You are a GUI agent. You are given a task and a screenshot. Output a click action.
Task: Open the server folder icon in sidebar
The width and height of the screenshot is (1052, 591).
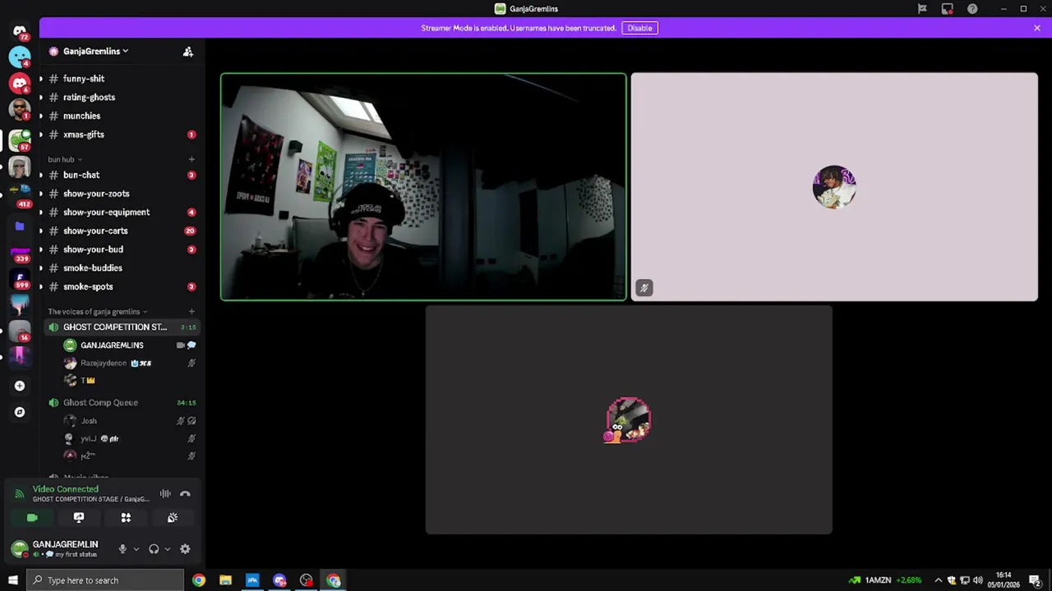pos(20,226)
